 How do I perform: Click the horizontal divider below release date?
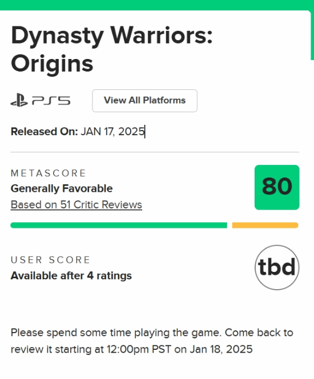(155, 152)
